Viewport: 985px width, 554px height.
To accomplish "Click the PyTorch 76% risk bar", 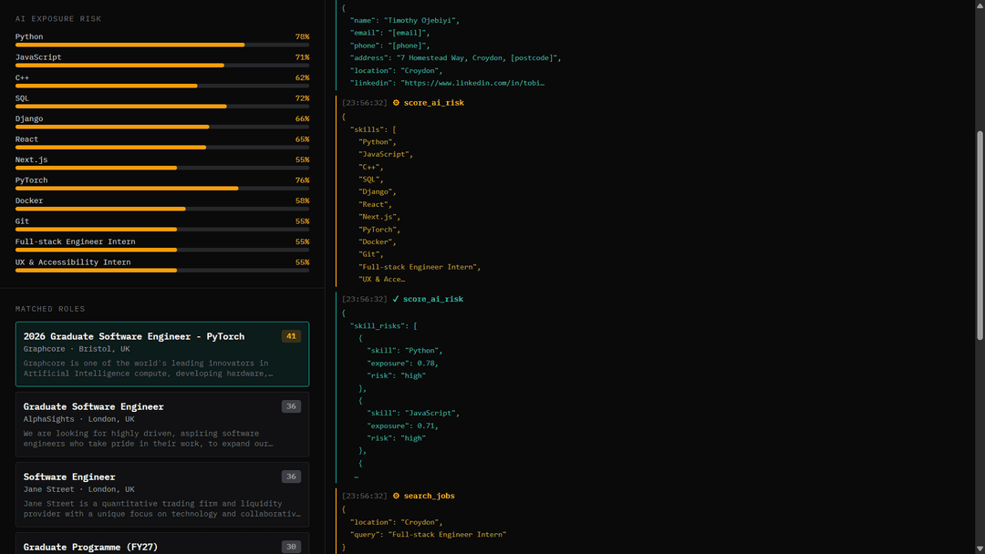I will [162, 189].
